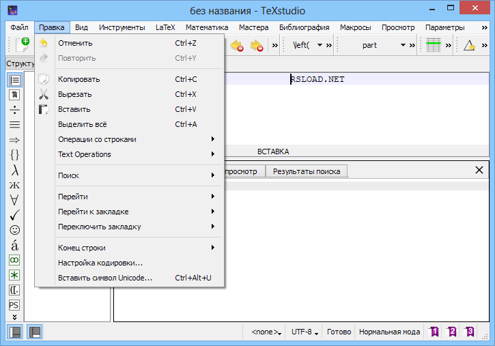Open the \left( delimiter dropdown
This screenshot has height=346, width=495.
(x=320, y=45)
